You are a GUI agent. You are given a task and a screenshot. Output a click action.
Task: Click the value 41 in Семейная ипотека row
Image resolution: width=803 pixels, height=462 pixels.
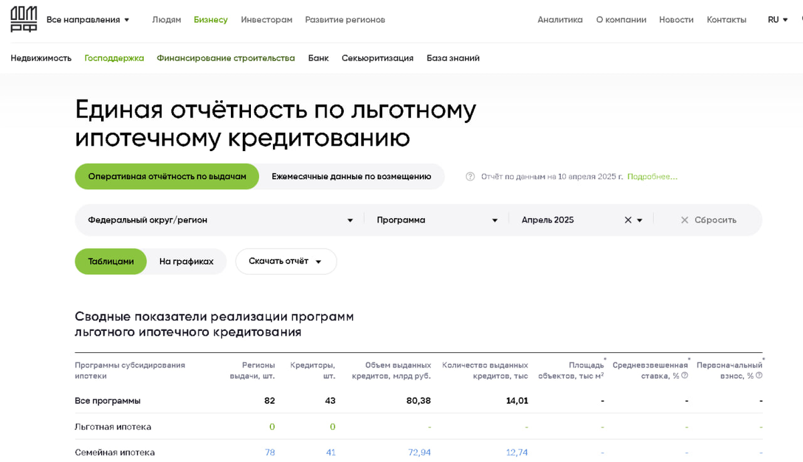pos(331,453)
